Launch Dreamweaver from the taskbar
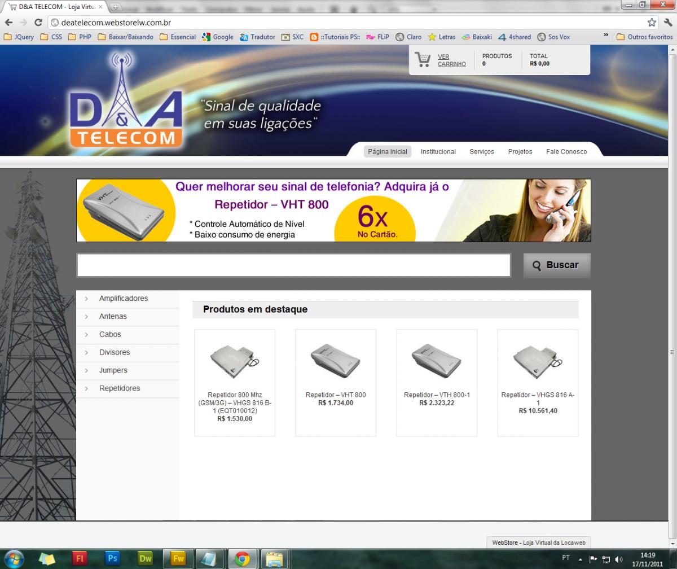This screenshot has width=677, height=569. click(146, 558)
